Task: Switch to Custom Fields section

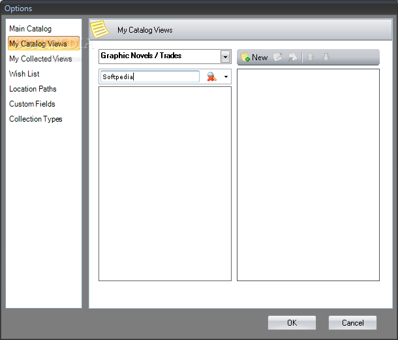Action: [32, 104]
